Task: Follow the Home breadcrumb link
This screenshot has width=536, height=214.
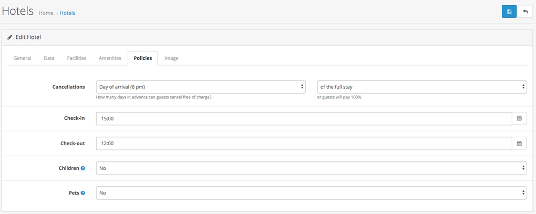Action: [46, 13]
